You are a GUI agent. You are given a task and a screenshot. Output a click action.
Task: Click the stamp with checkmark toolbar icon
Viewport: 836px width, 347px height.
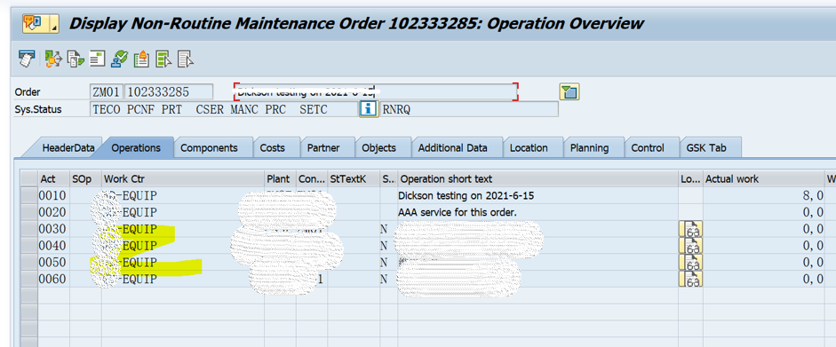coord(119,59)
